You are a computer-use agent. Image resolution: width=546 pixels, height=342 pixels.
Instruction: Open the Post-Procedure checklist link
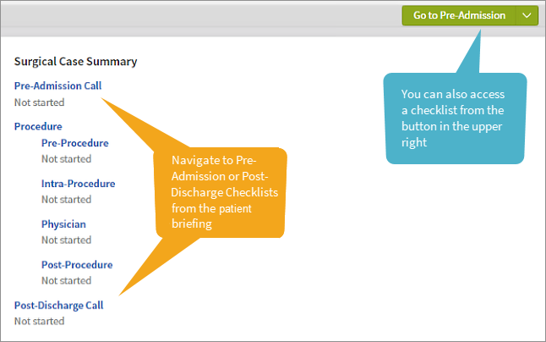(77, 265)
